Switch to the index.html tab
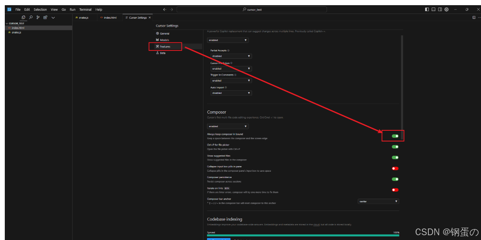 (110, 17)
